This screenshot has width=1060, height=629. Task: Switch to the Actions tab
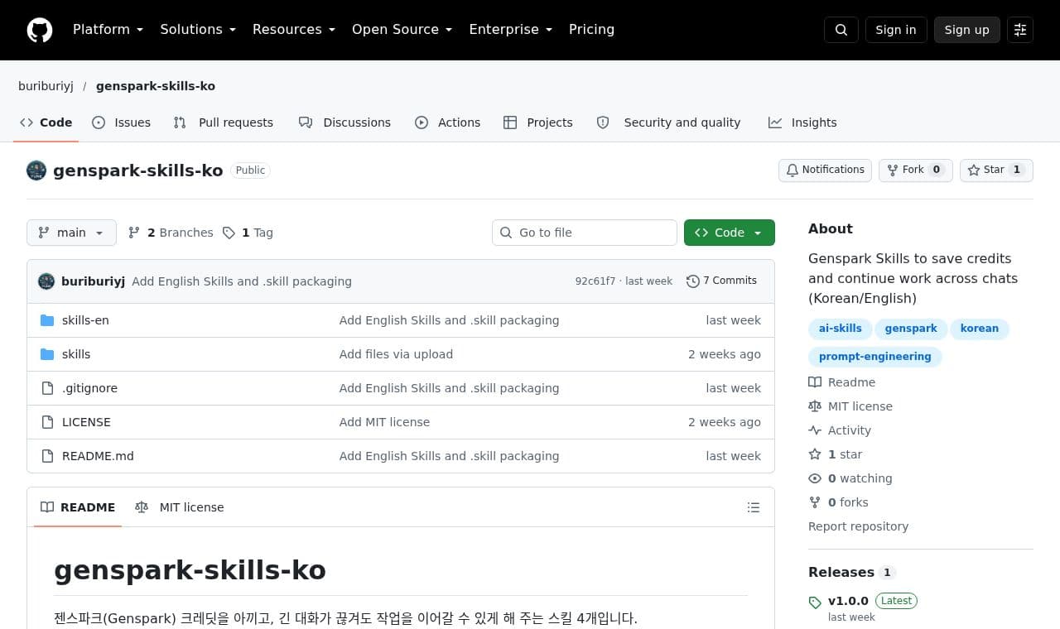(x=448, y=122)
